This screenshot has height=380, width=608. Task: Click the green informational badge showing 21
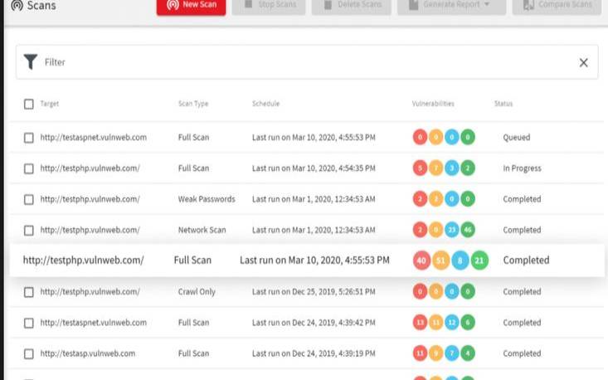coord(479,261)
